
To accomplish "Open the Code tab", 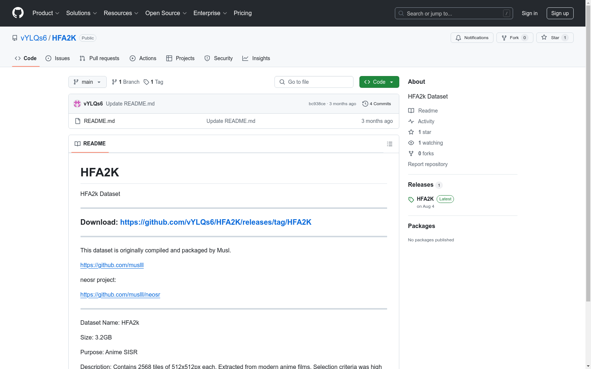I will click(26, 58).
